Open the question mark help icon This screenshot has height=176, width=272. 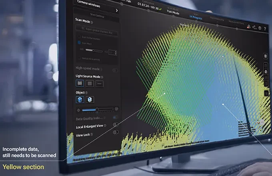point(265,29)
